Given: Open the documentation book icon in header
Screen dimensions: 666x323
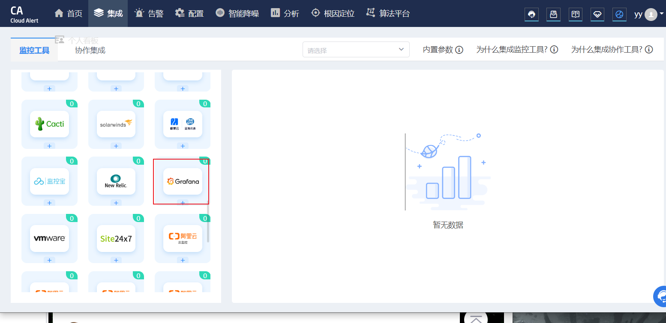Looking at the screenshot, I should pos(576,15).
